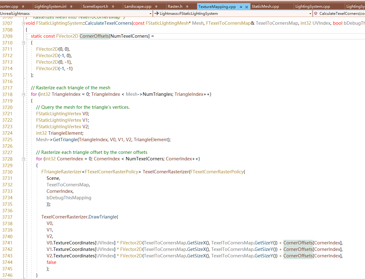Click FStaticLightingVertex V0 declaration
Viewport: 365px width, 279px height.
tap(62, 114)
